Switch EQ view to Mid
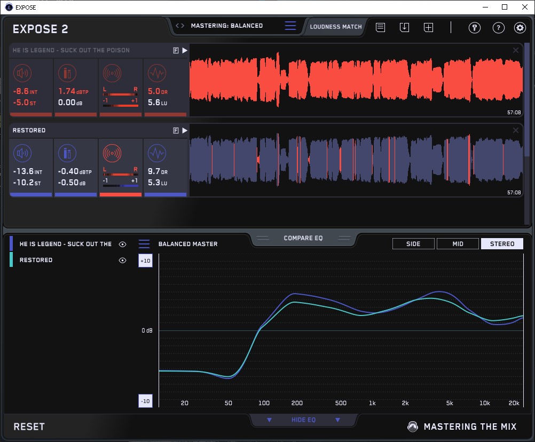Screen dimensions: 535x442 tap(458, 244)
